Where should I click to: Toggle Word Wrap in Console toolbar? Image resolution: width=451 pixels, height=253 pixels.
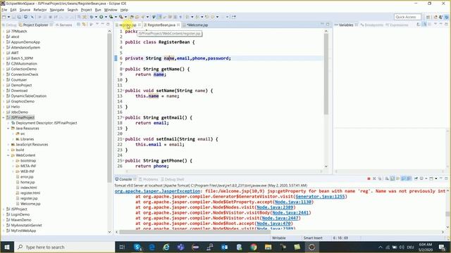click(398, 179)
